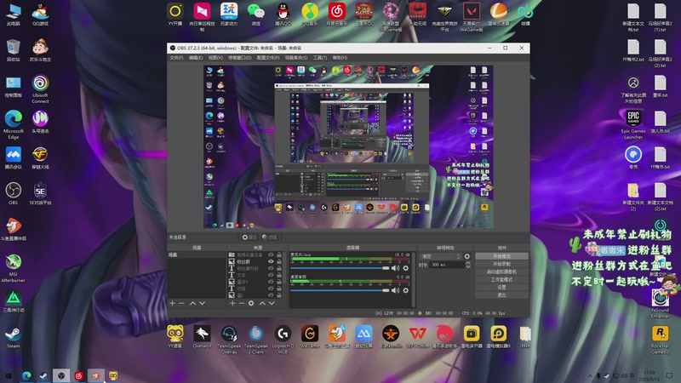Select the 场景 item in Scenes list
The image size is (681, 383).
click(x=197, y=254)
